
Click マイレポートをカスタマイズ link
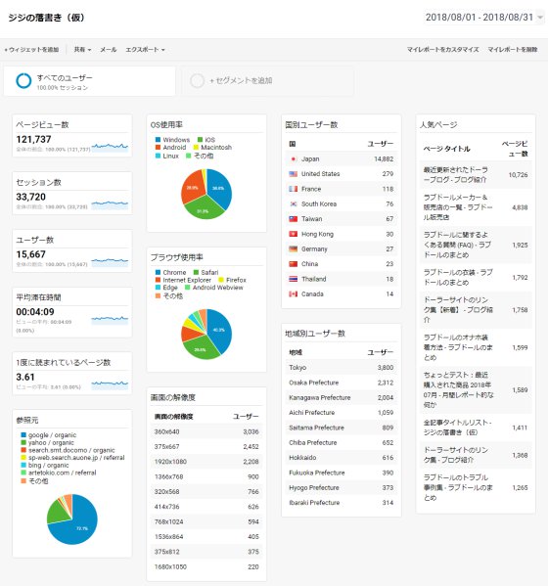[443, 49]
